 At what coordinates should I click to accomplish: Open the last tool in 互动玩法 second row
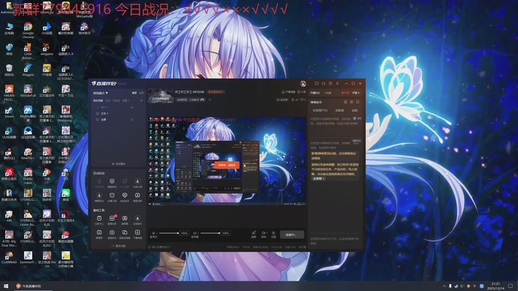pos(137,197)
